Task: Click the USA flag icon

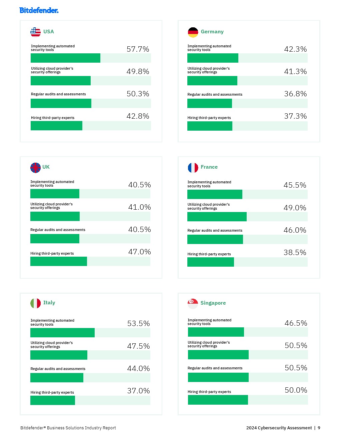Action: pyautogui.click(x=36, y=32)
